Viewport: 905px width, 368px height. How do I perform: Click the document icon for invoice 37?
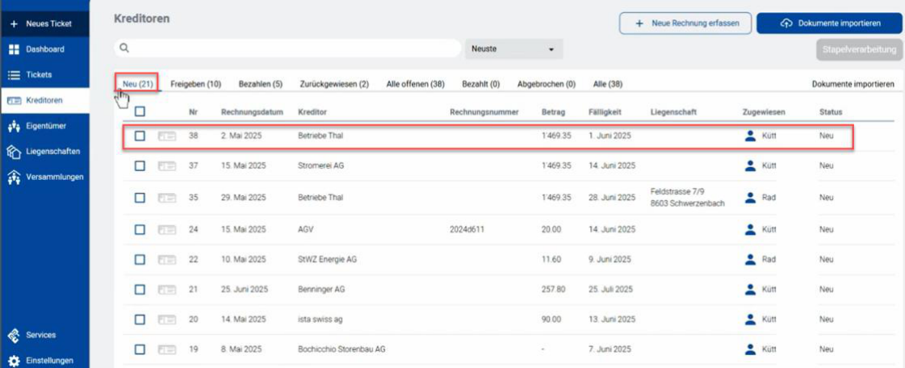tap(167, 165)
